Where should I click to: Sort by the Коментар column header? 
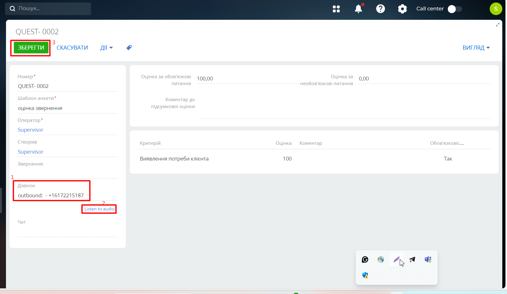coord(311,143)
